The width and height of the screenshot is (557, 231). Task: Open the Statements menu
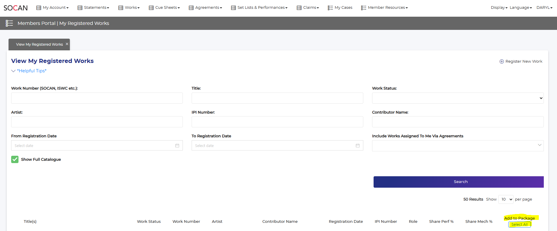pyautogui.click(x=93, y=8)
